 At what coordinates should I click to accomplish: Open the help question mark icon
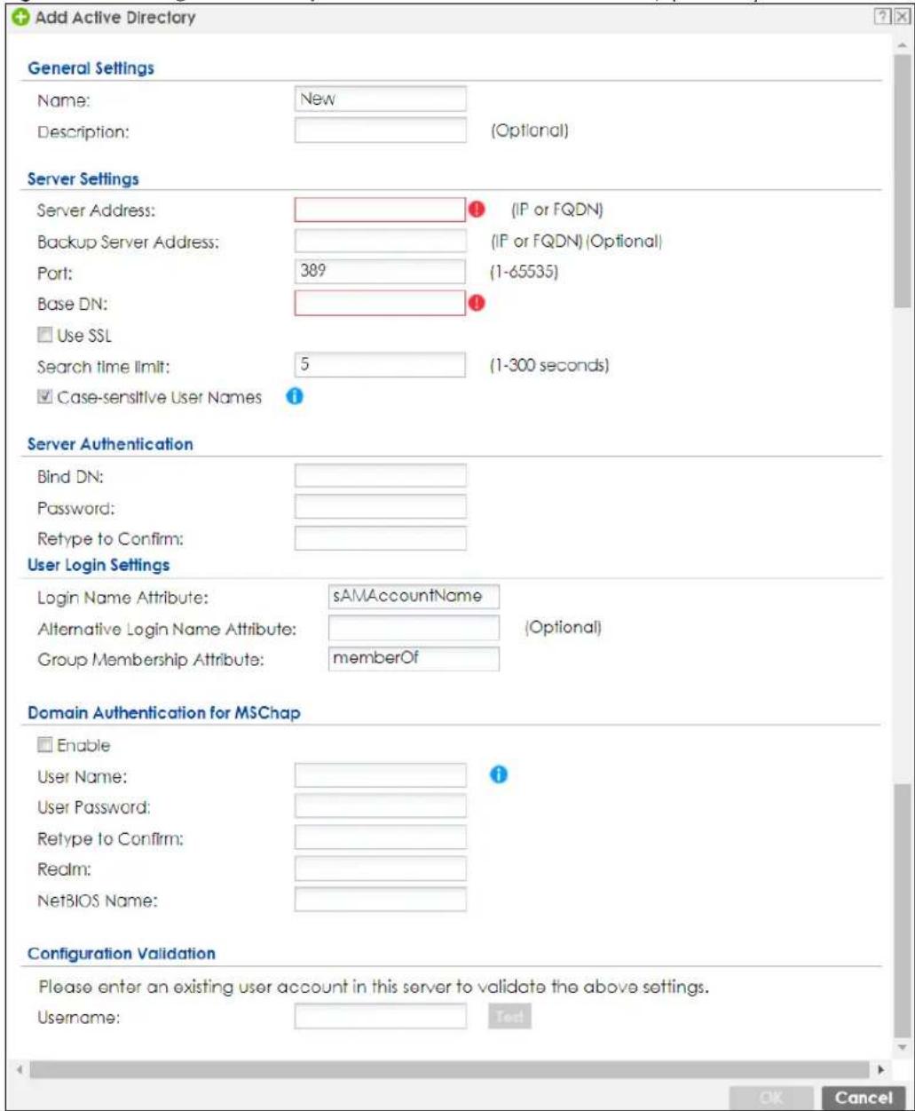coord(883,17)
